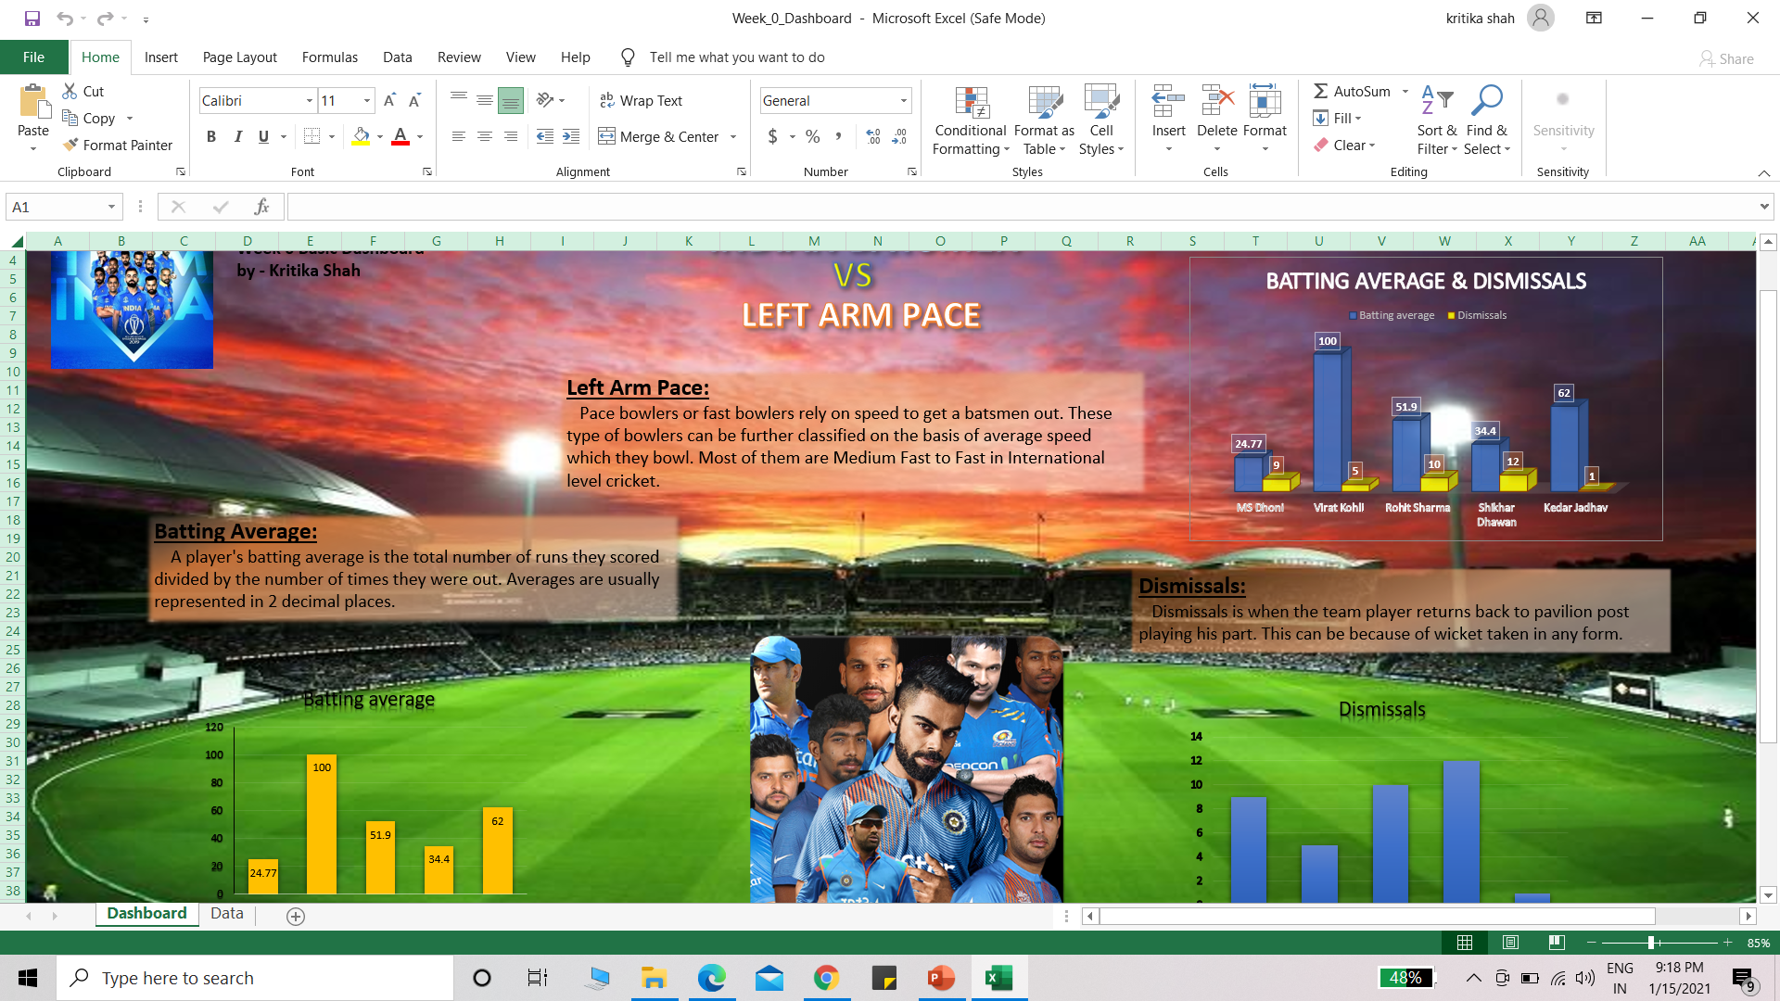The width and height of the screenshot is (1780, 1001).
Task: Open the Font name dropdown
Action: tap(309, 100)
